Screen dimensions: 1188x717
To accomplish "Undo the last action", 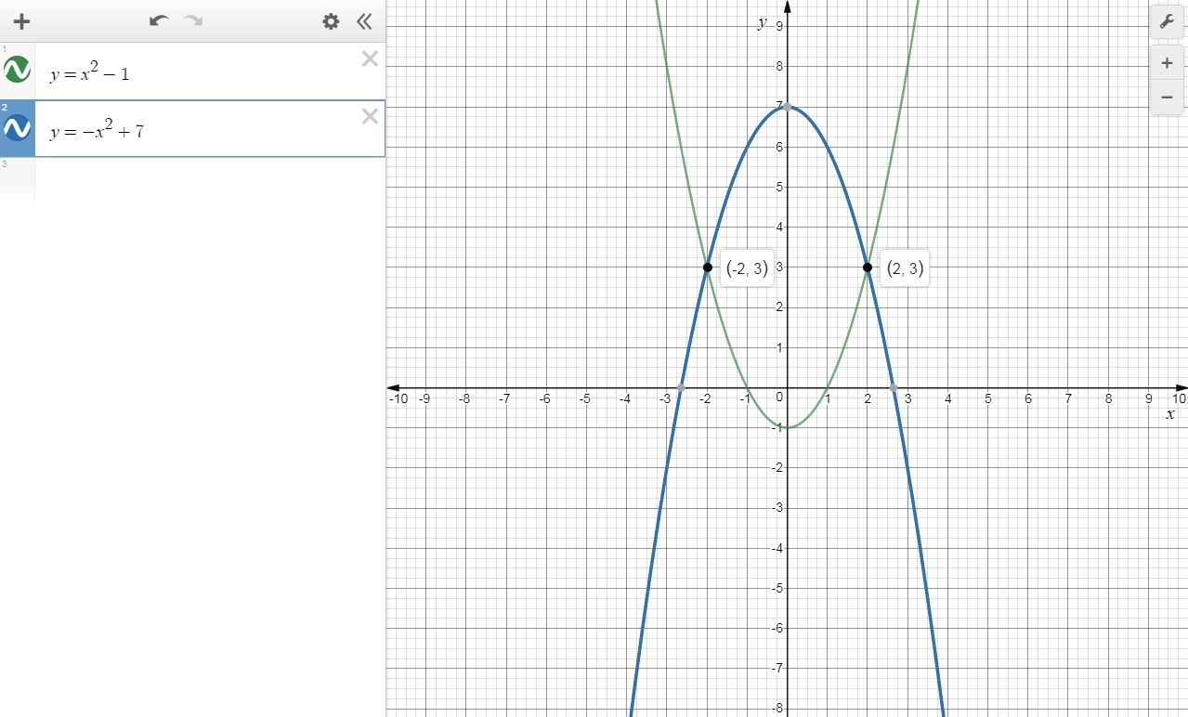I will pos(159,20).
